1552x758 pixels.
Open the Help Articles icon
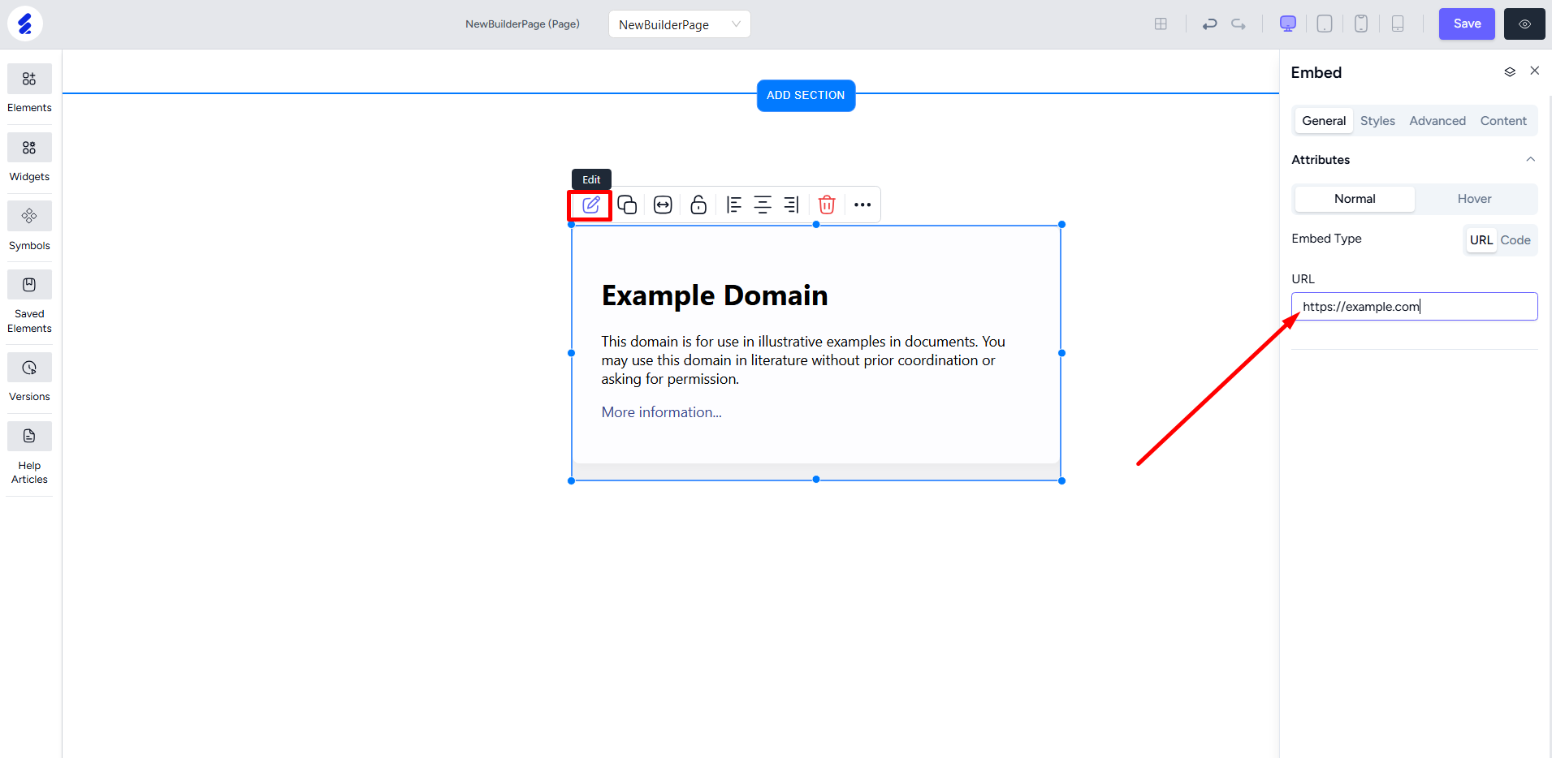[29, 437]
